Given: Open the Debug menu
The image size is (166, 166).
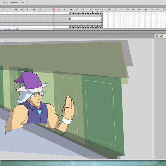Looking at the screenshot, I should pyautogui.click(x=5, y=2).
